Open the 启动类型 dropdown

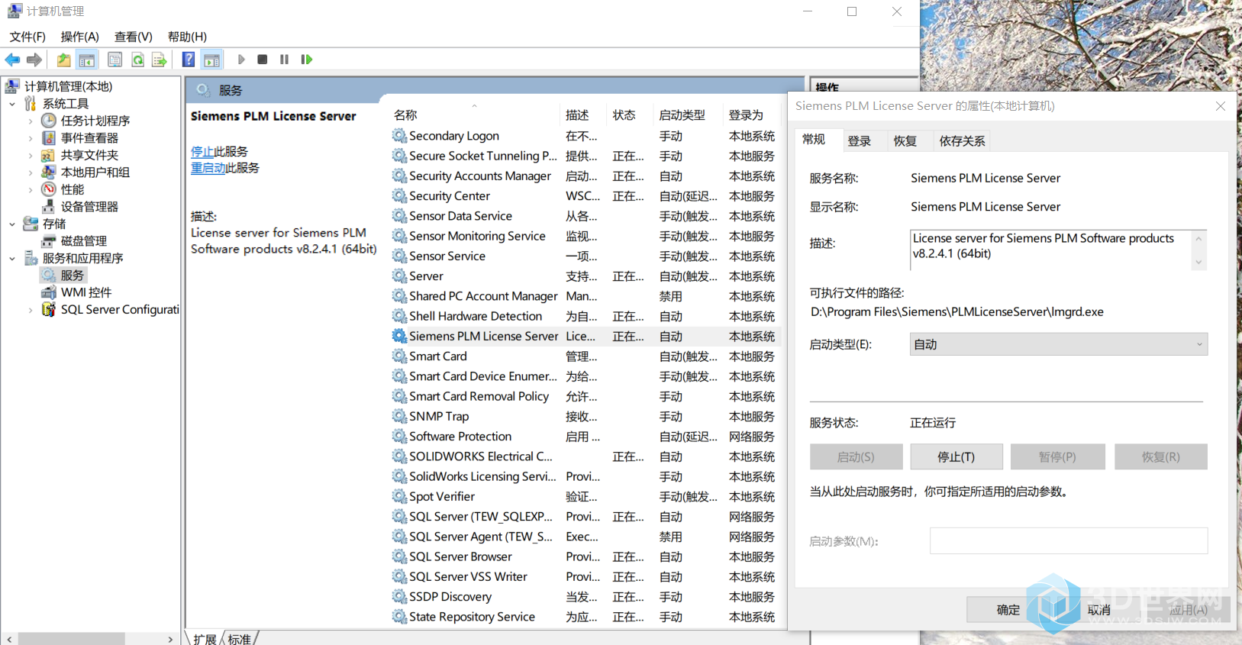point(1059,344)
